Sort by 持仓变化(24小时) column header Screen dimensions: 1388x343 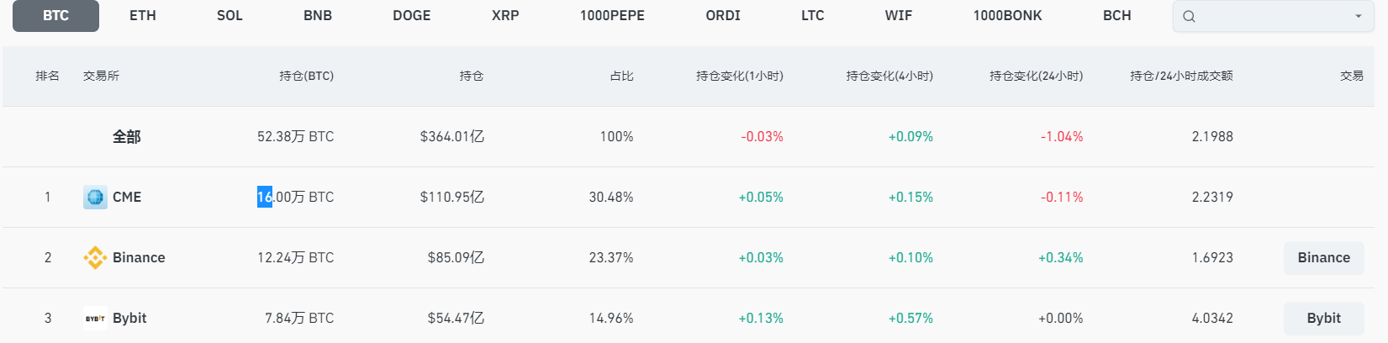[x=1036, y=77]
